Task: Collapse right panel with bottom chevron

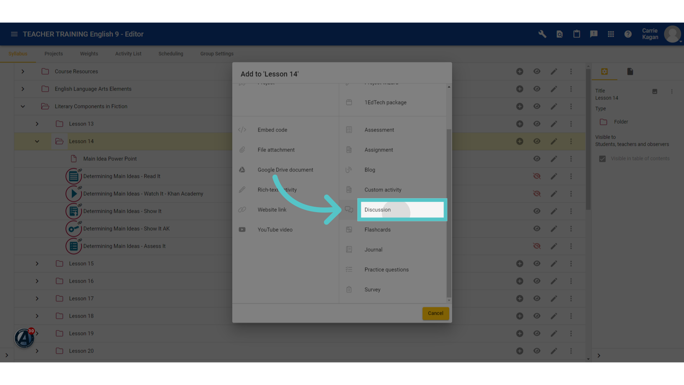Action: tap(599, 355)
